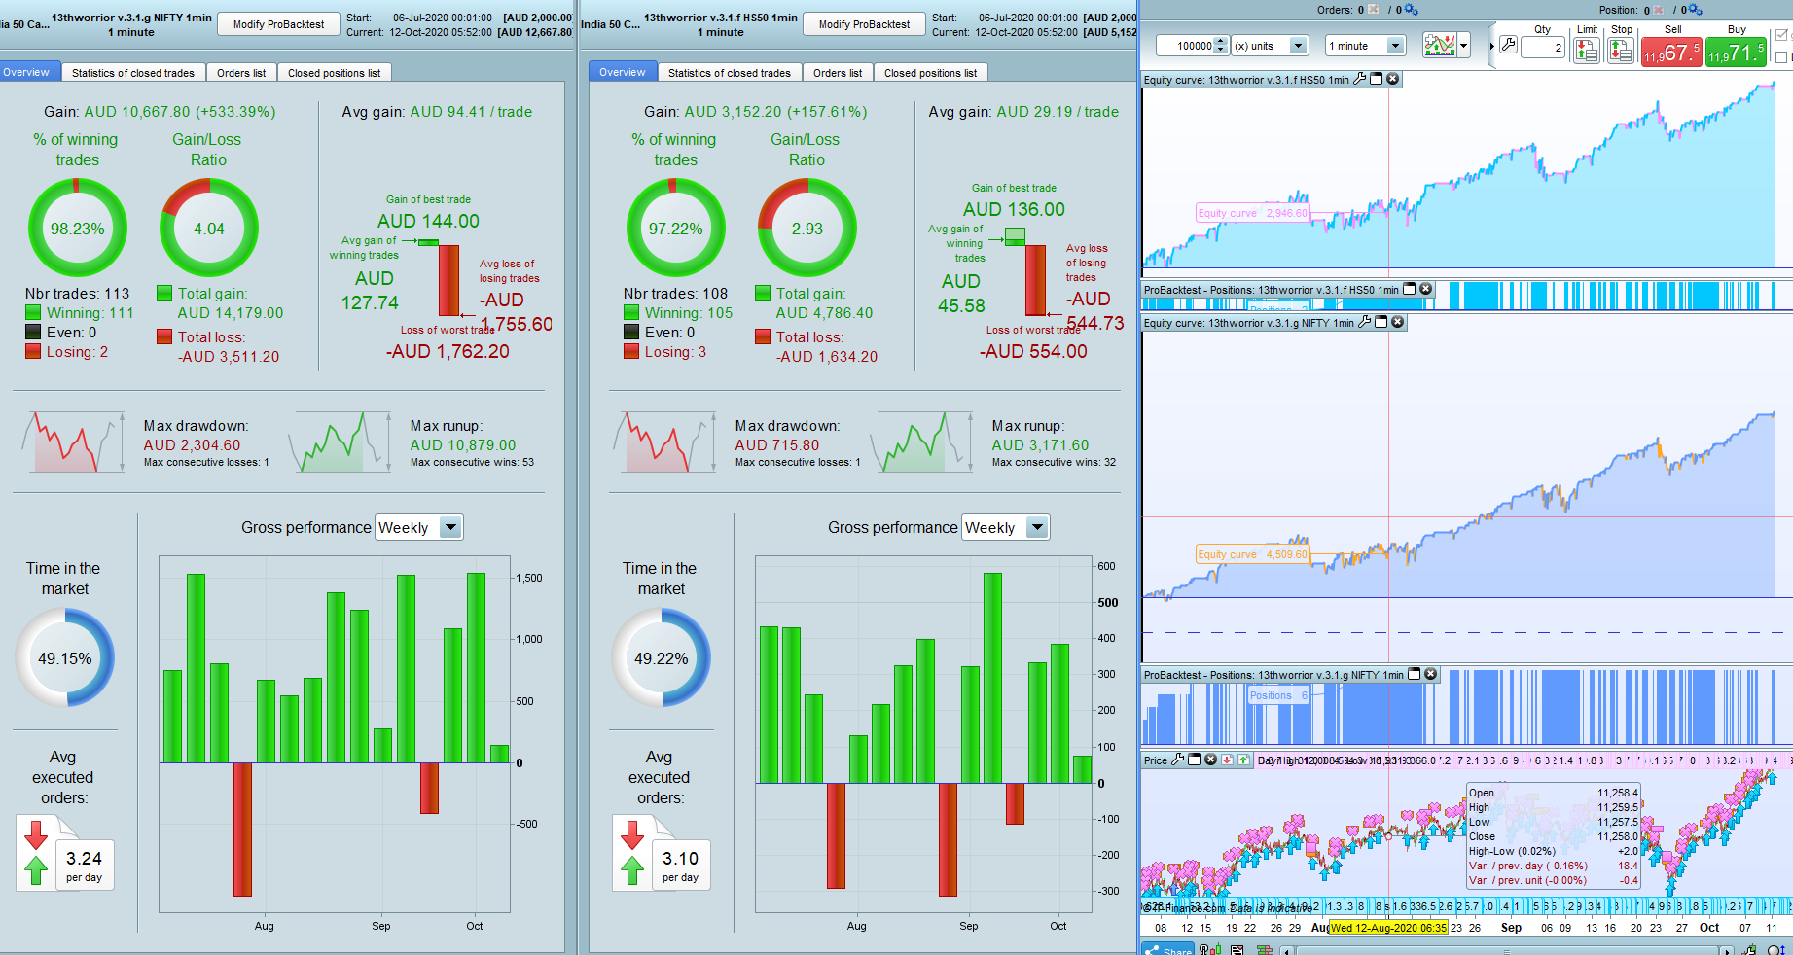Screen dimensions: 1793x955
Task: Place a Stop order icon
Action: coord(1621,51)
